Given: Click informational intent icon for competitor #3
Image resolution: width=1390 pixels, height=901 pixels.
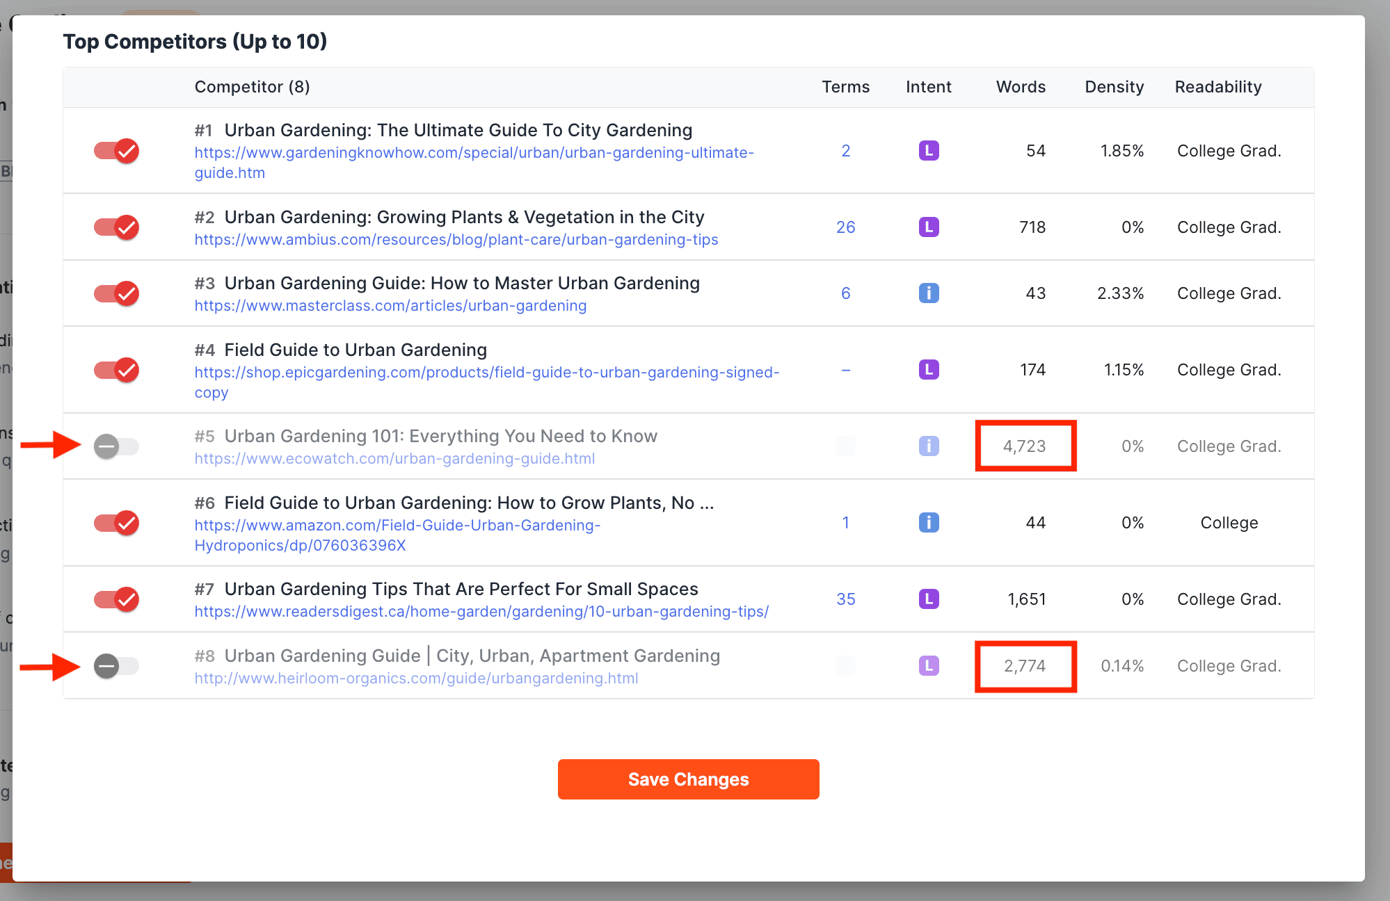Looking at the screenshot, I should tap(929, 293).
